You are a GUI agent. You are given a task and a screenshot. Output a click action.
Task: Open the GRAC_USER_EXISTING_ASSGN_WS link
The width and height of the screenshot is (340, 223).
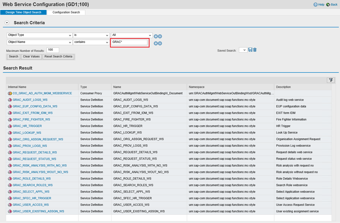[38, 211]
